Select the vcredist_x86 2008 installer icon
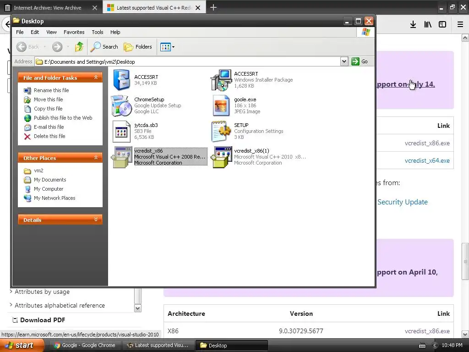This screenshot has height=352, width=469. [121, 157]
